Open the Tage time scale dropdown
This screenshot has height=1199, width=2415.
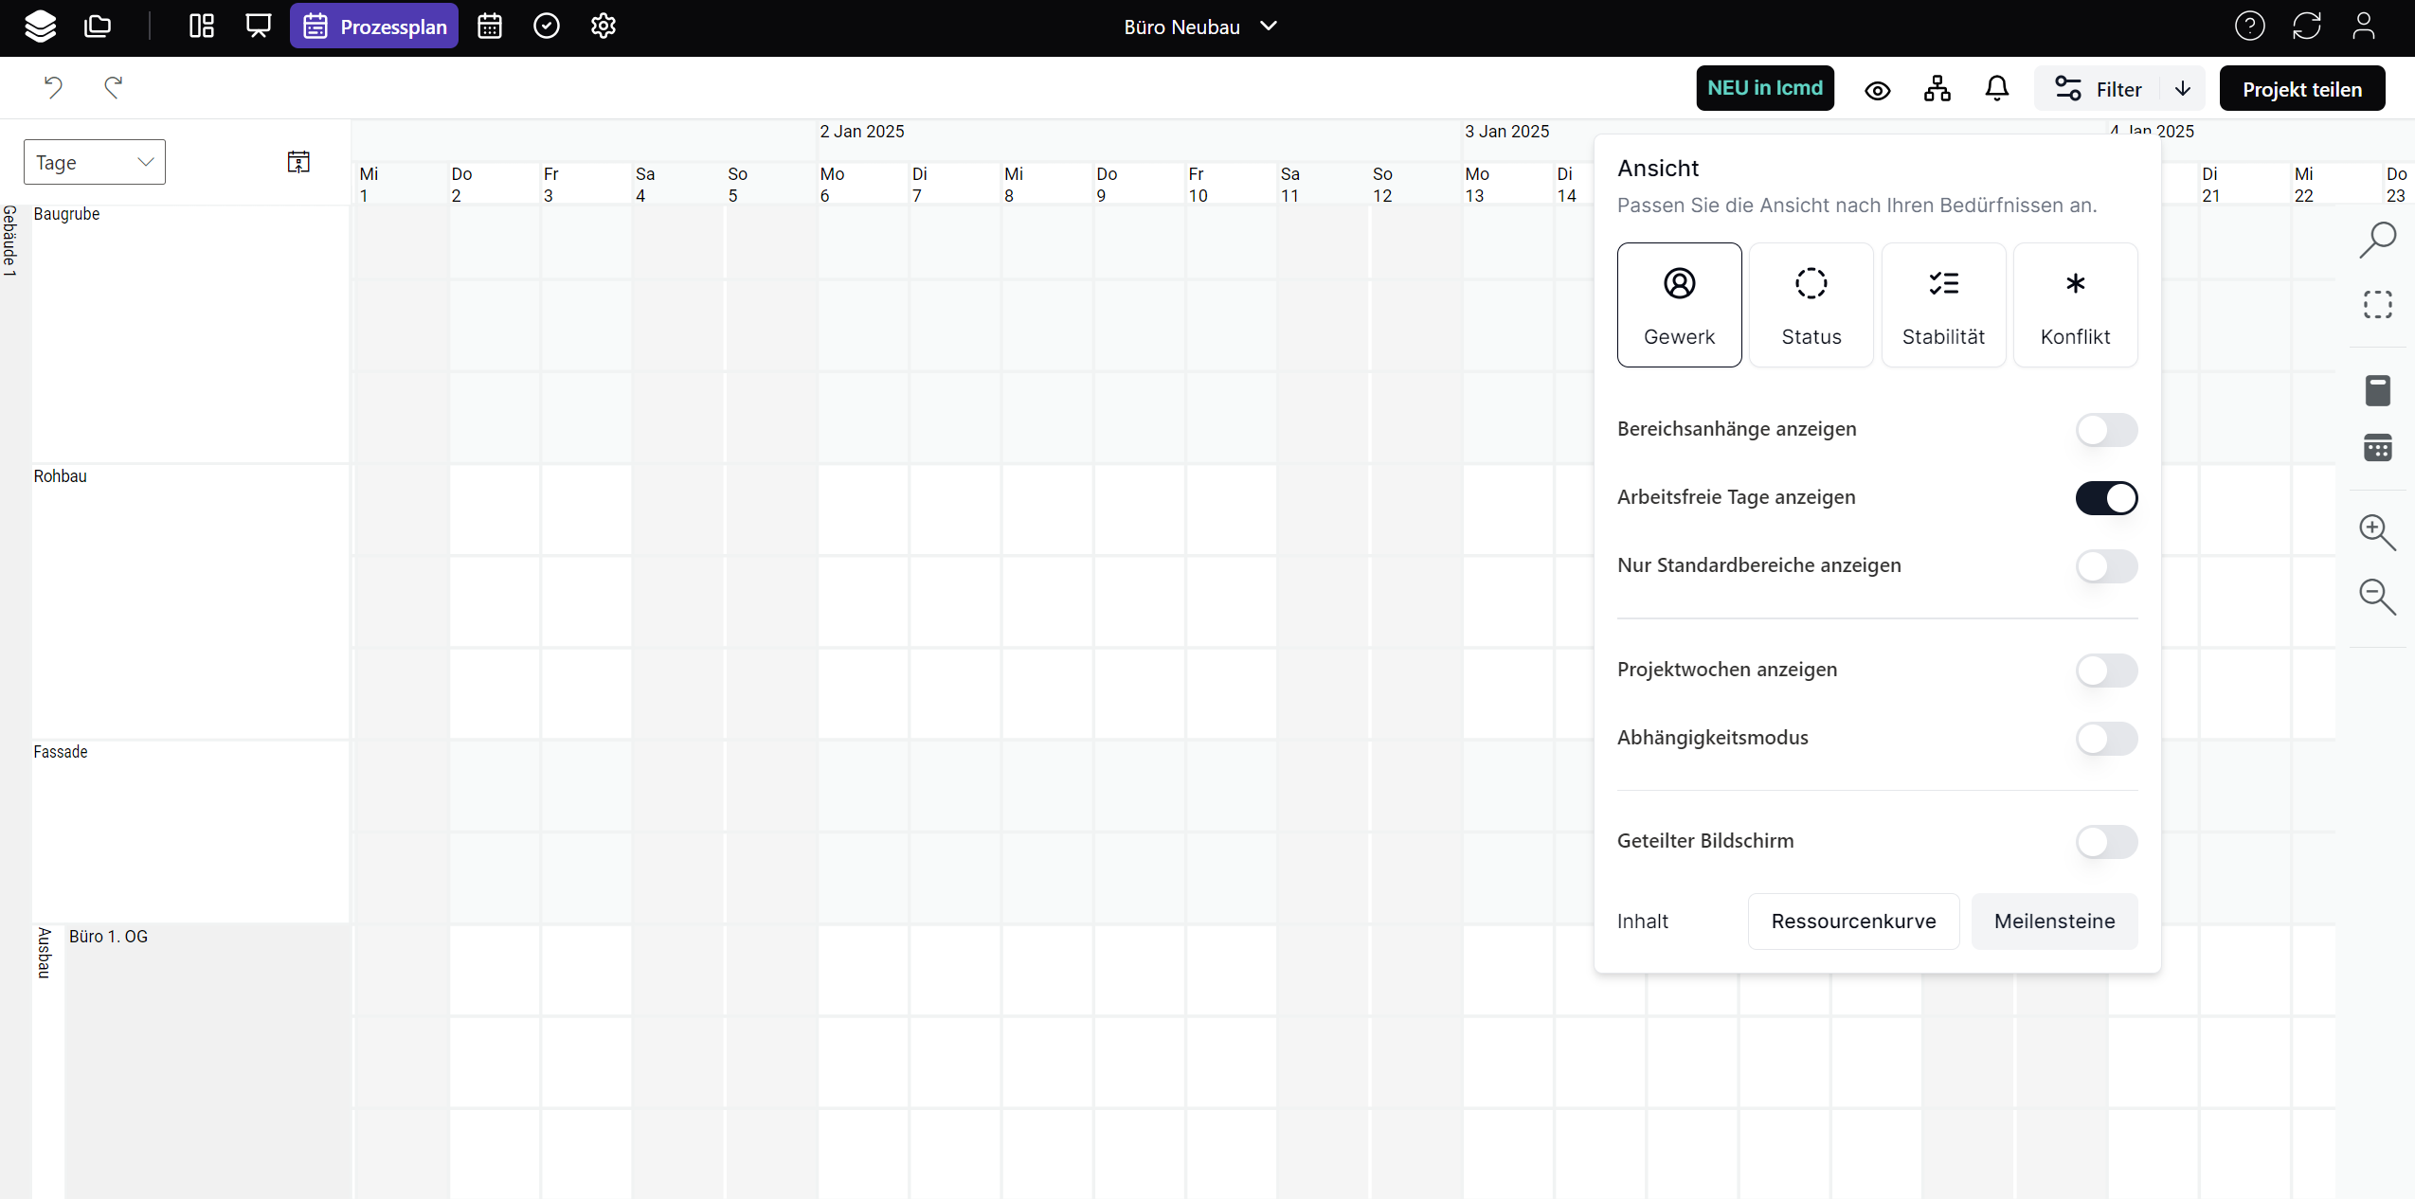(95, 162)
